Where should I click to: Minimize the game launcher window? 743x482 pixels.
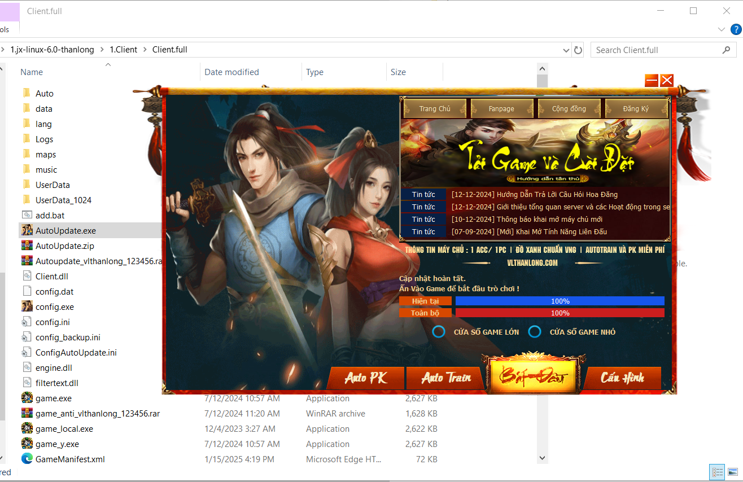pyautogui.click(x=652, y=81)
